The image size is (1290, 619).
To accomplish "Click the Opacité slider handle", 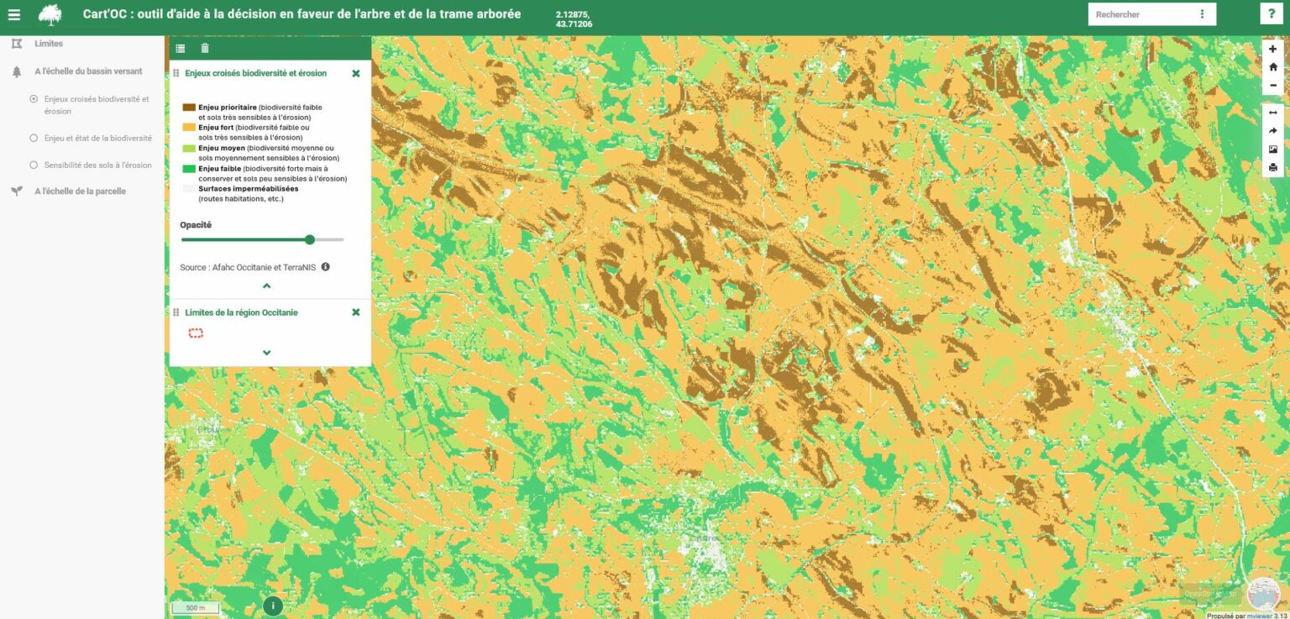I will (310, 239).
